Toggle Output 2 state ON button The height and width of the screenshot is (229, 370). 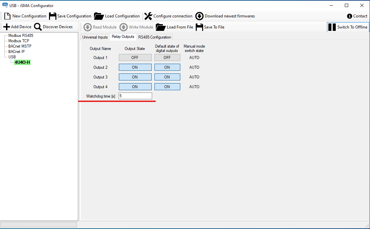[135, 67]
